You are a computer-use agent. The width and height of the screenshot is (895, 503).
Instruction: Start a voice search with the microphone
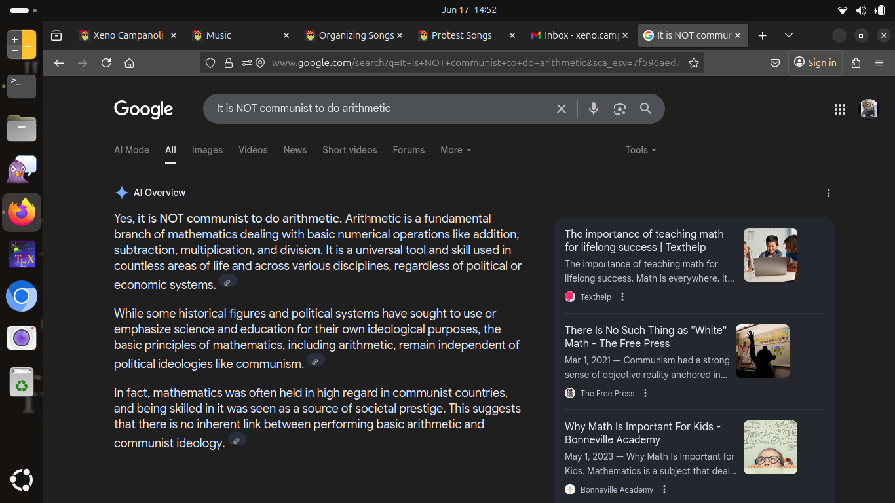tap(594, 109)
